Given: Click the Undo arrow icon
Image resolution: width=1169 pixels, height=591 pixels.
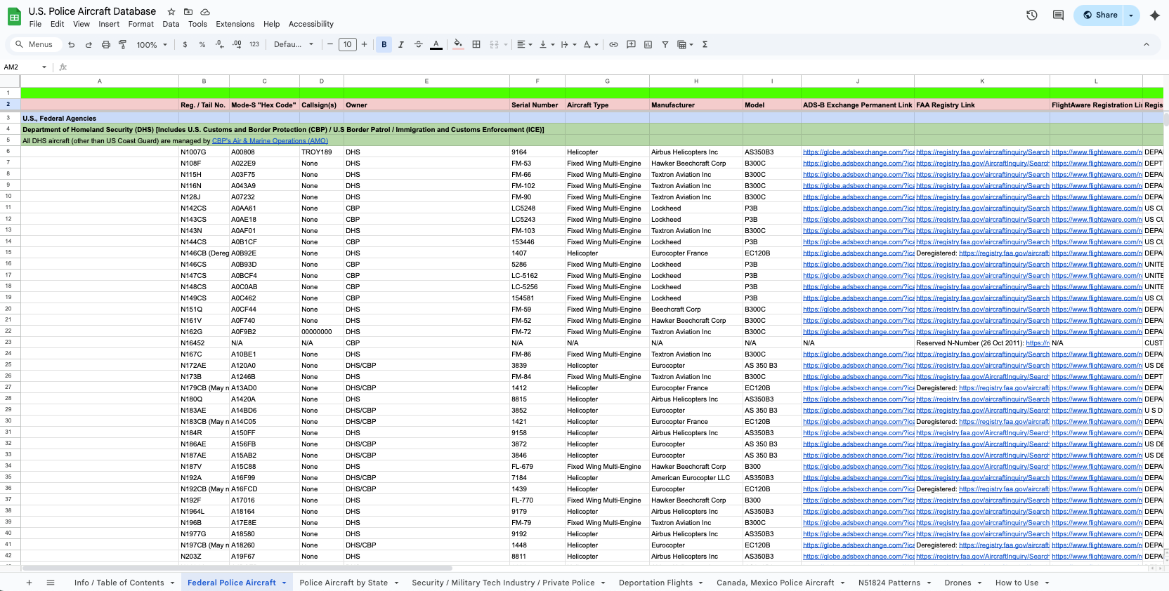Looking at the screenshot, I should 71,44.
